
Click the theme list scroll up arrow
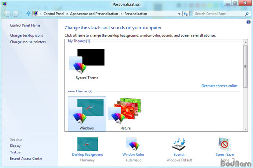coord(246,42)
